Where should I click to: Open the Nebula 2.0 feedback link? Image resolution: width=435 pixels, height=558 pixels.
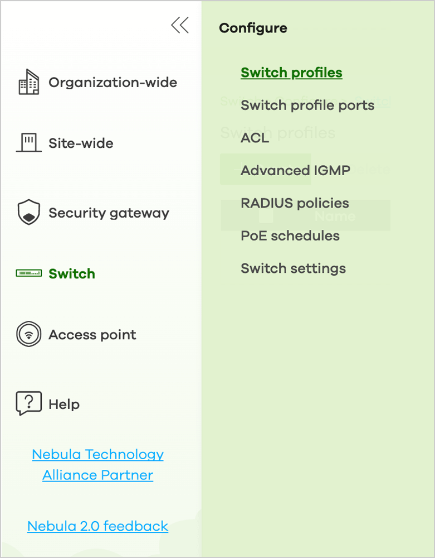coord(97,526)
